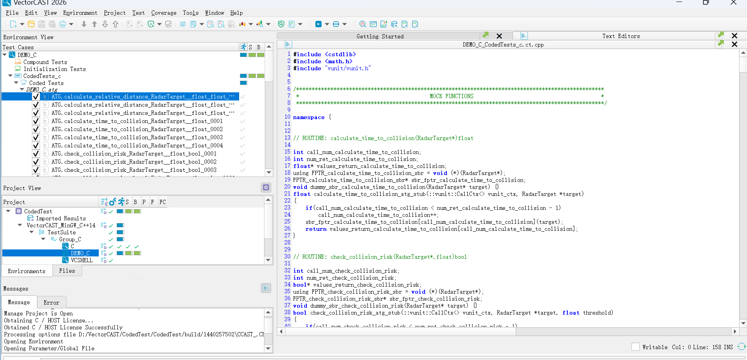747x360 pixels.
Task: Click the green shield-plus toolbar icon
Action: (151, 24)
